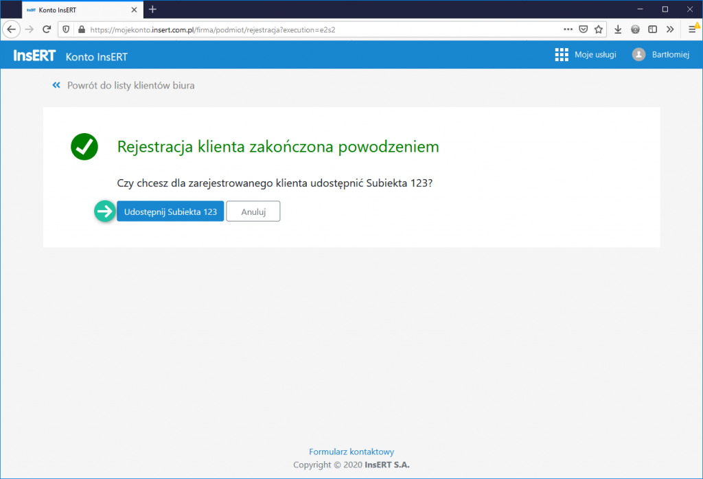This screenshot has width=703, height=479.
Task: Reload the page with the refresh icon
Action: pyautogui.click(x=47, y=30)
